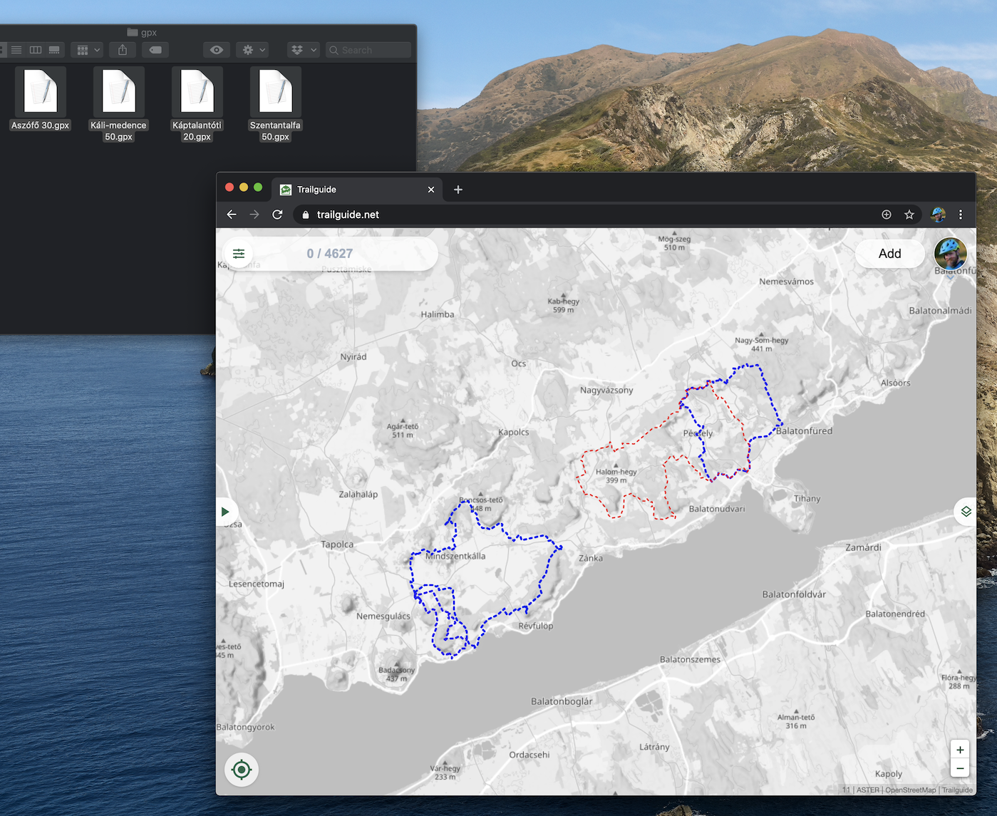
Task: Open Finder group-by dropdown
Action: click(x=88, y=50)
